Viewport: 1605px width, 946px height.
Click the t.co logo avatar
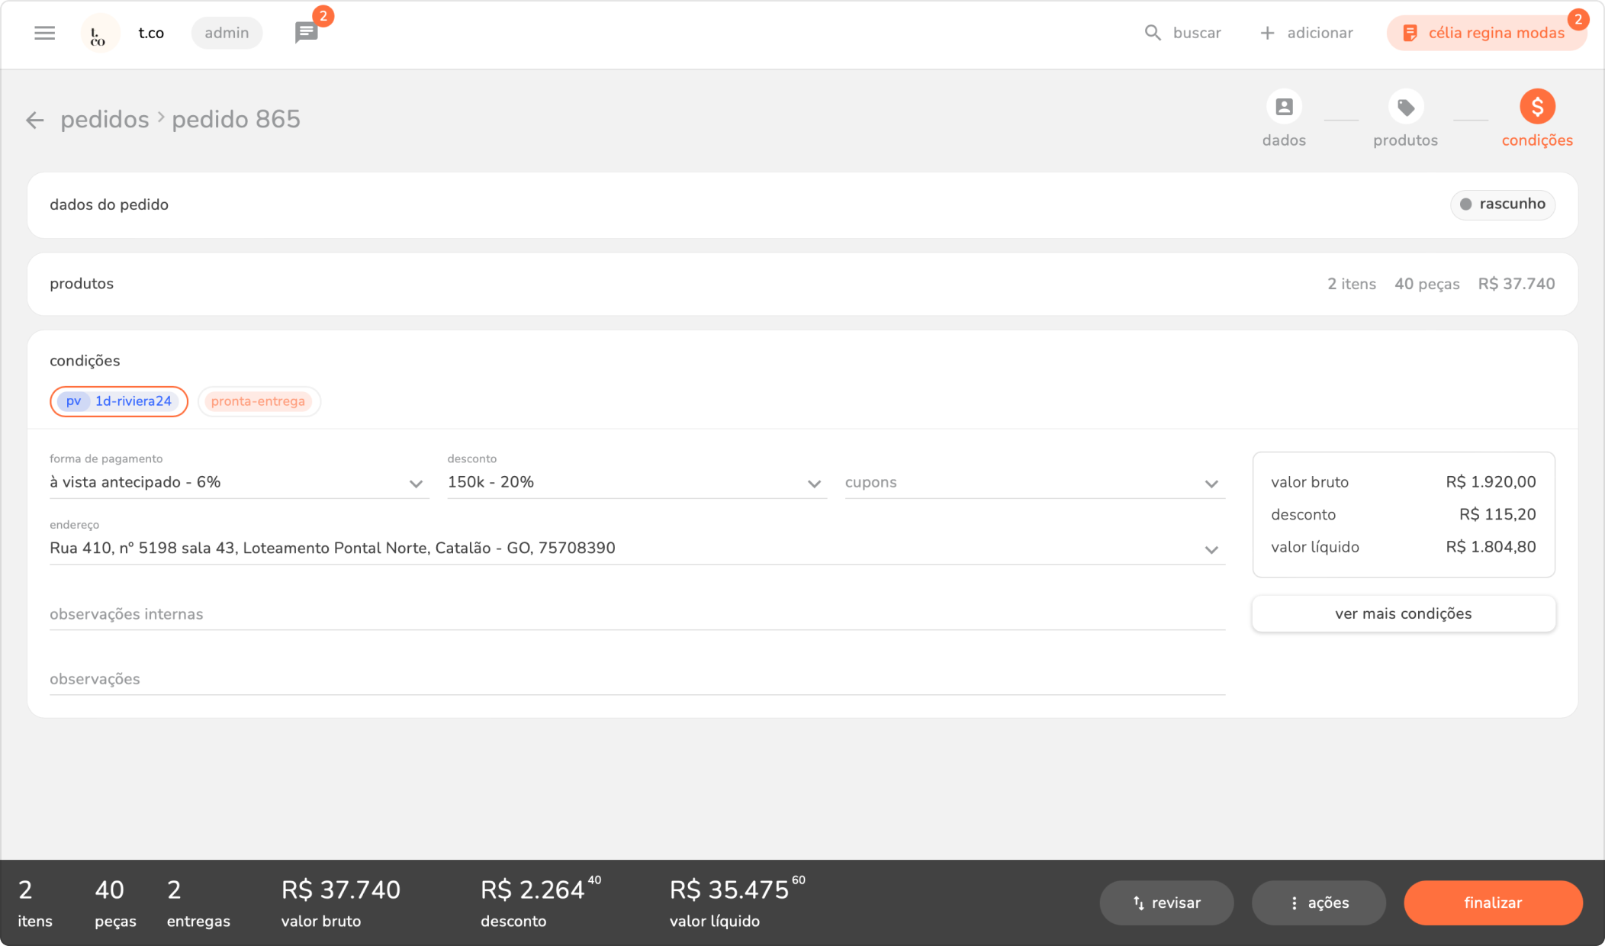99,33
